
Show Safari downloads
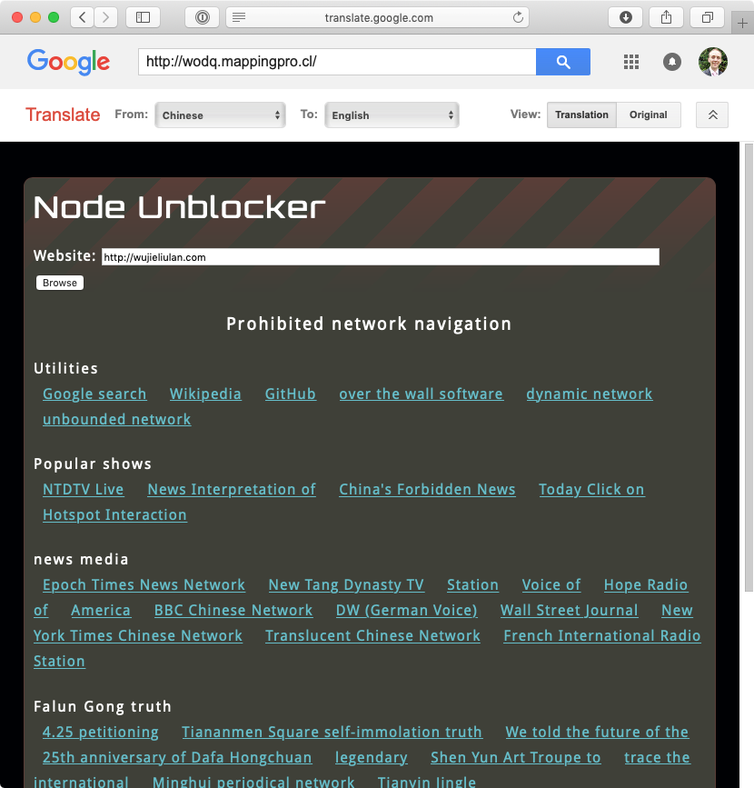(625, 17)
